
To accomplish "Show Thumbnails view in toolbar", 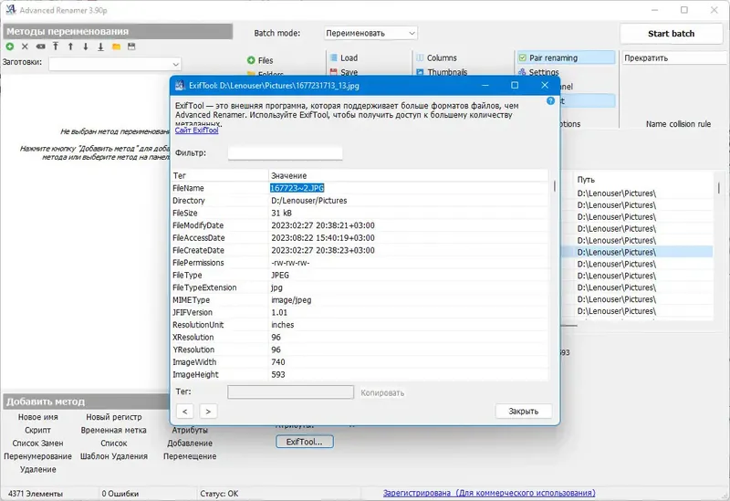I will tap(442, 72).
